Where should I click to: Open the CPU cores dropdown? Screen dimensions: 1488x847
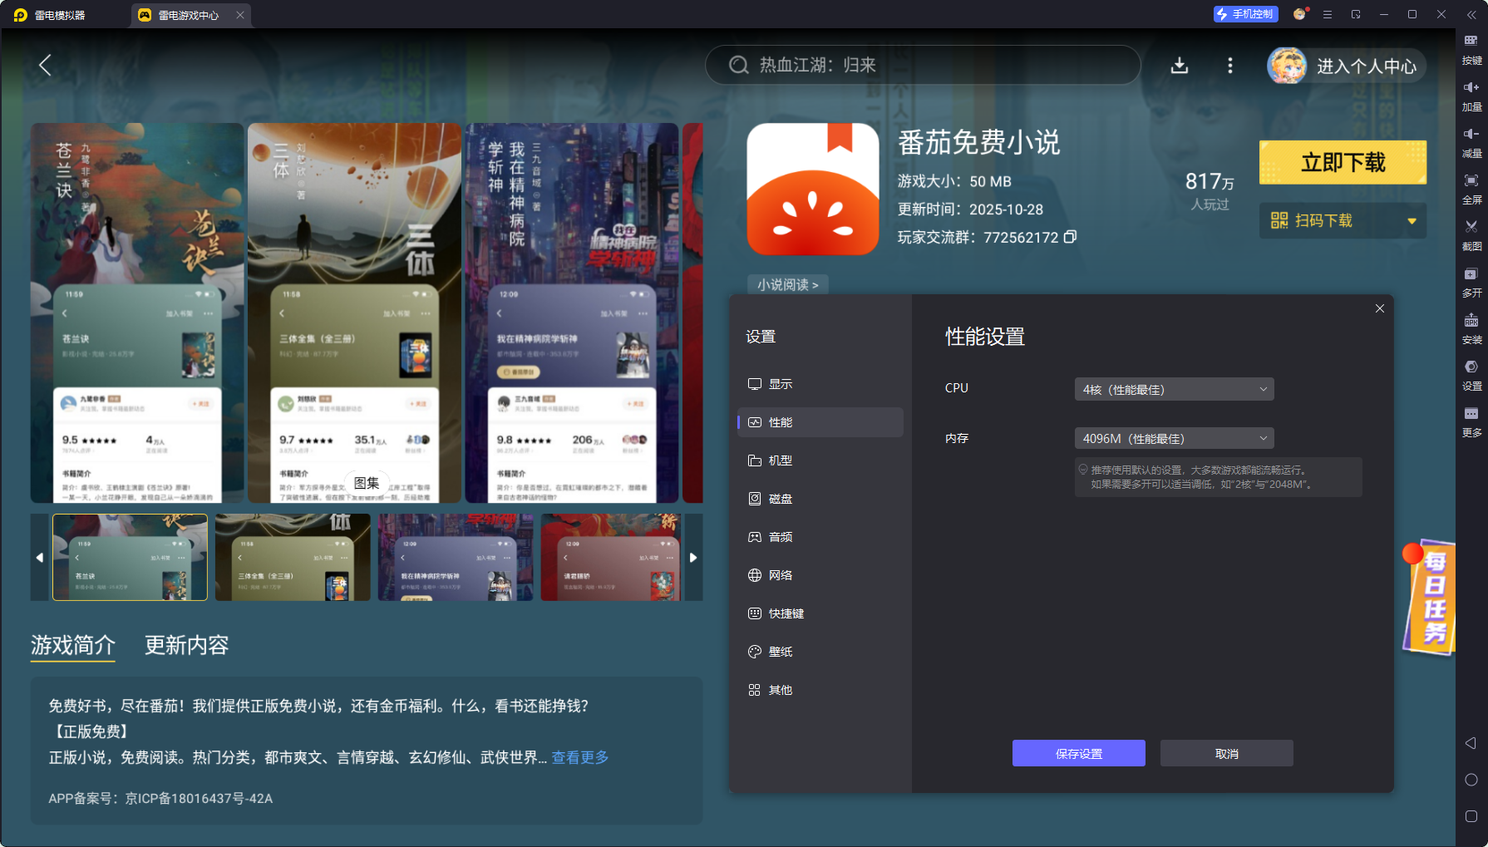1174,388
